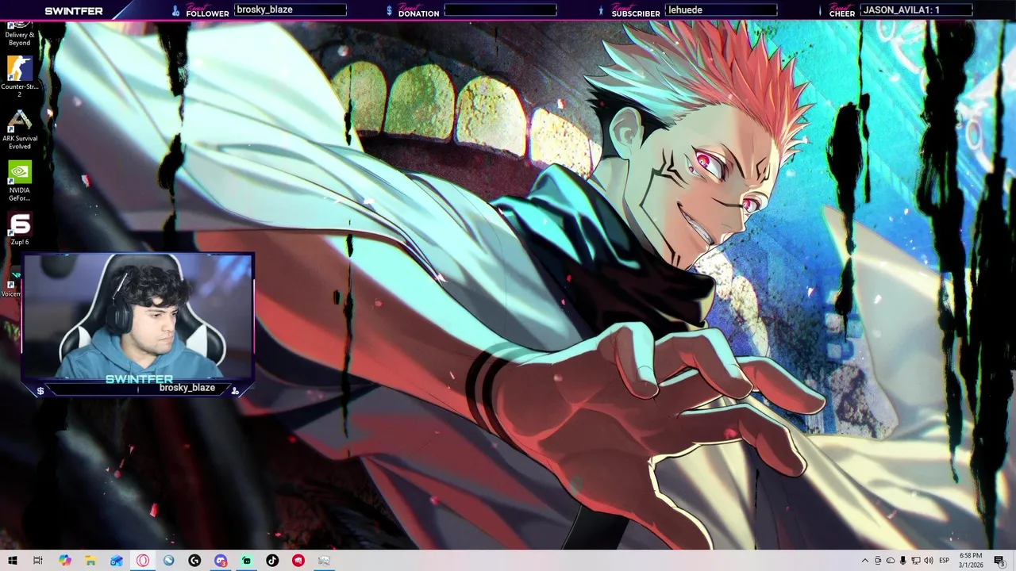
Task: Open the Streamlabs taskbar app
Action: tap(246, 561)
